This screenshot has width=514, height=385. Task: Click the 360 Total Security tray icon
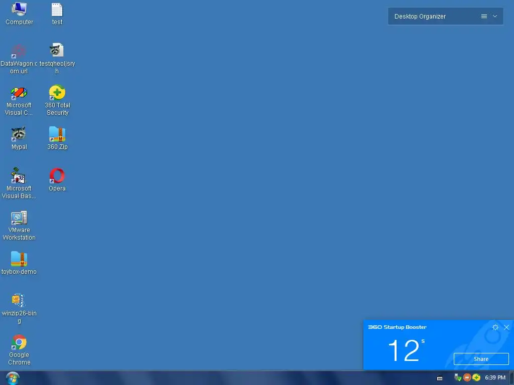click(476, 377)
